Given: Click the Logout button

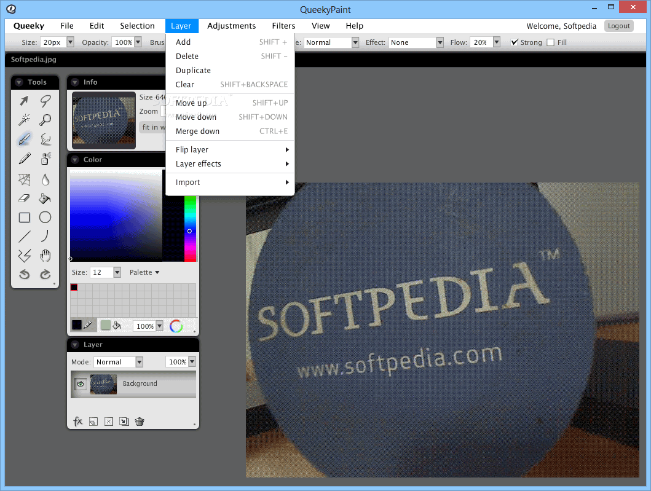Looking at the screenshot, I should pos(618,26).
